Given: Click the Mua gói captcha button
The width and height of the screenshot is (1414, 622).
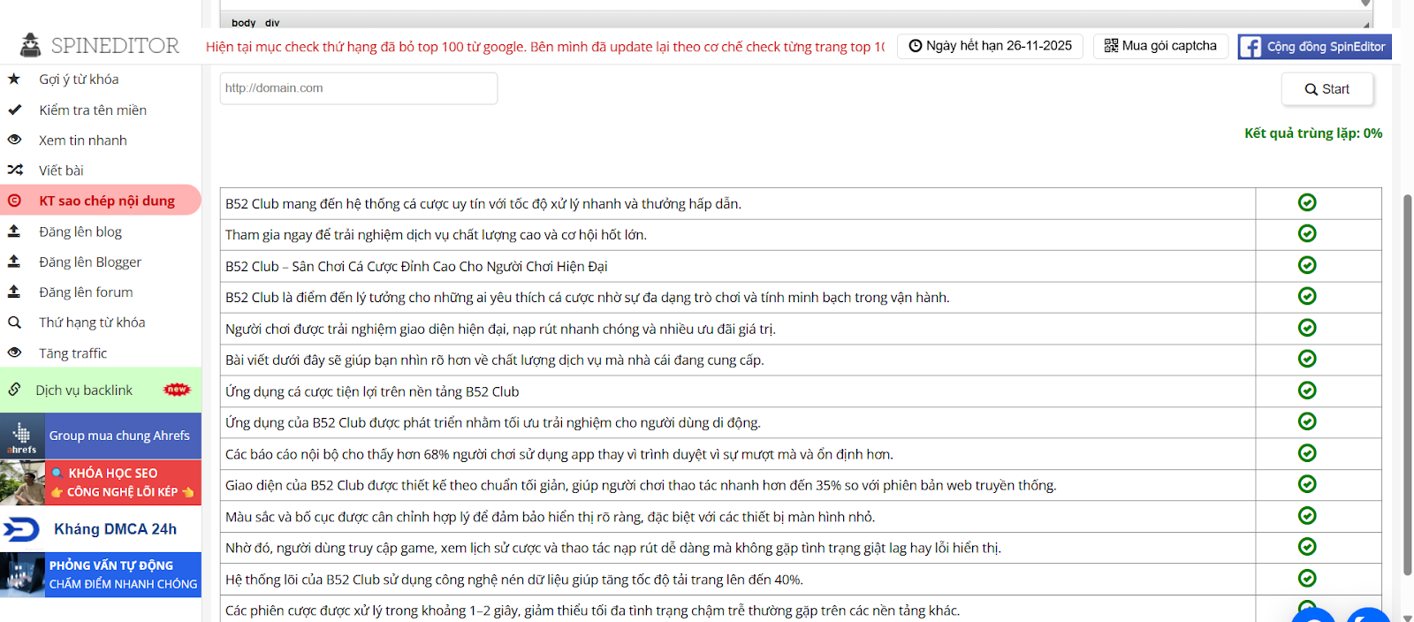Looking at the screenshot, I should [x=1160, y=46].
